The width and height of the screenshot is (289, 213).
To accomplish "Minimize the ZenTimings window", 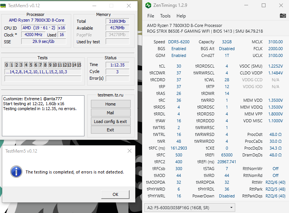I will pos(246,5).
